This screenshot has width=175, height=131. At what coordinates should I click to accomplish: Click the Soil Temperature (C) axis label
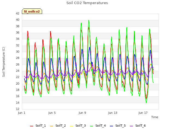(x=4, y=62)
